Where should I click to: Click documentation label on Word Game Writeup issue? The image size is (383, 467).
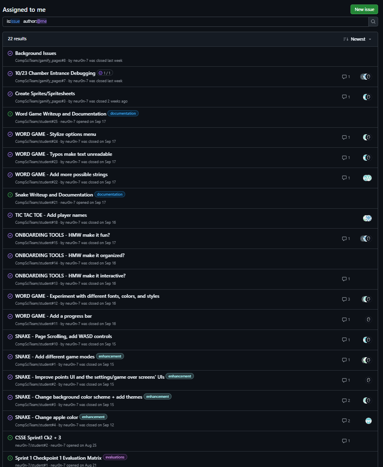coord(123,113)
